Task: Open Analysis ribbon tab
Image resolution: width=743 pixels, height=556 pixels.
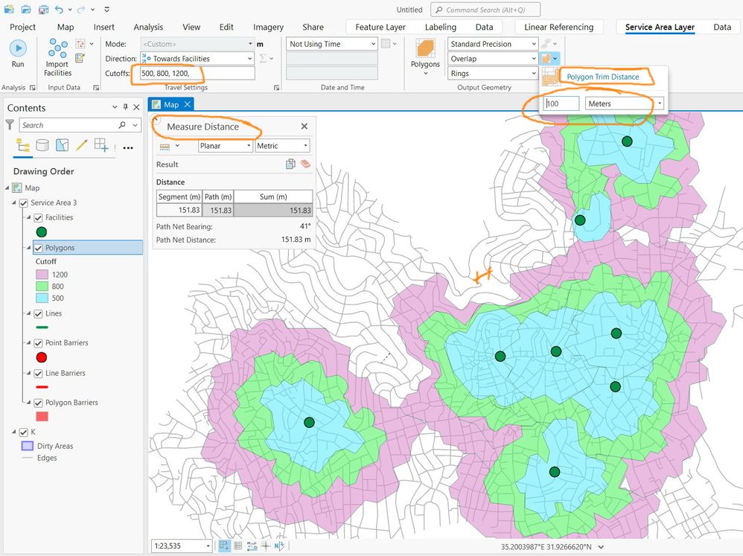Action: click(x=148, y=27)
